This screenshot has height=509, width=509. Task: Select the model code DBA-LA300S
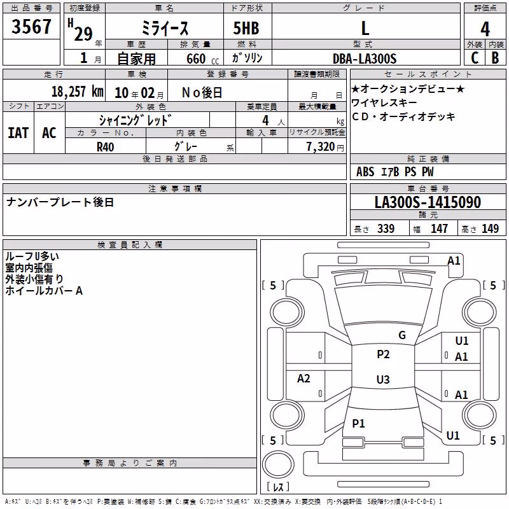click(x=365, y=59)
